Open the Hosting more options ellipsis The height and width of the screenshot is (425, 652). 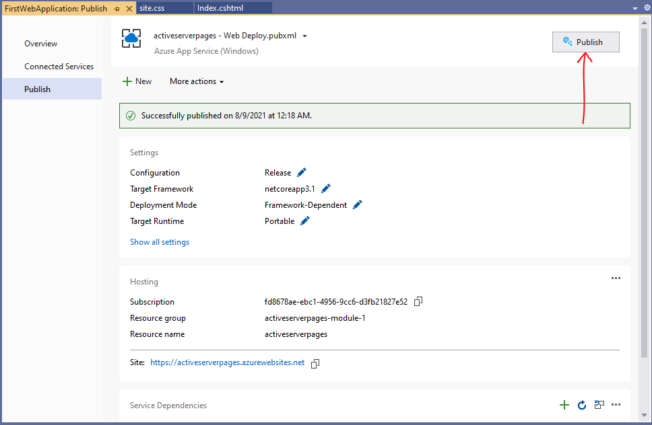[x=616, y=278]
